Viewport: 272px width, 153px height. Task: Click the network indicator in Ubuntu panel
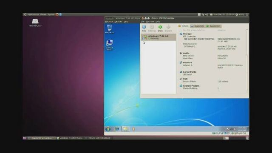(203, 14)
